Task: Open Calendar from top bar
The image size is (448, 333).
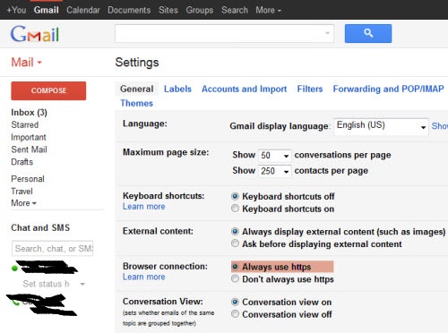Action: tap(83, 10)
